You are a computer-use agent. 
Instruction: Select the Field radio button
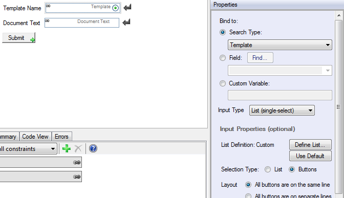click(x=223, y=58)
